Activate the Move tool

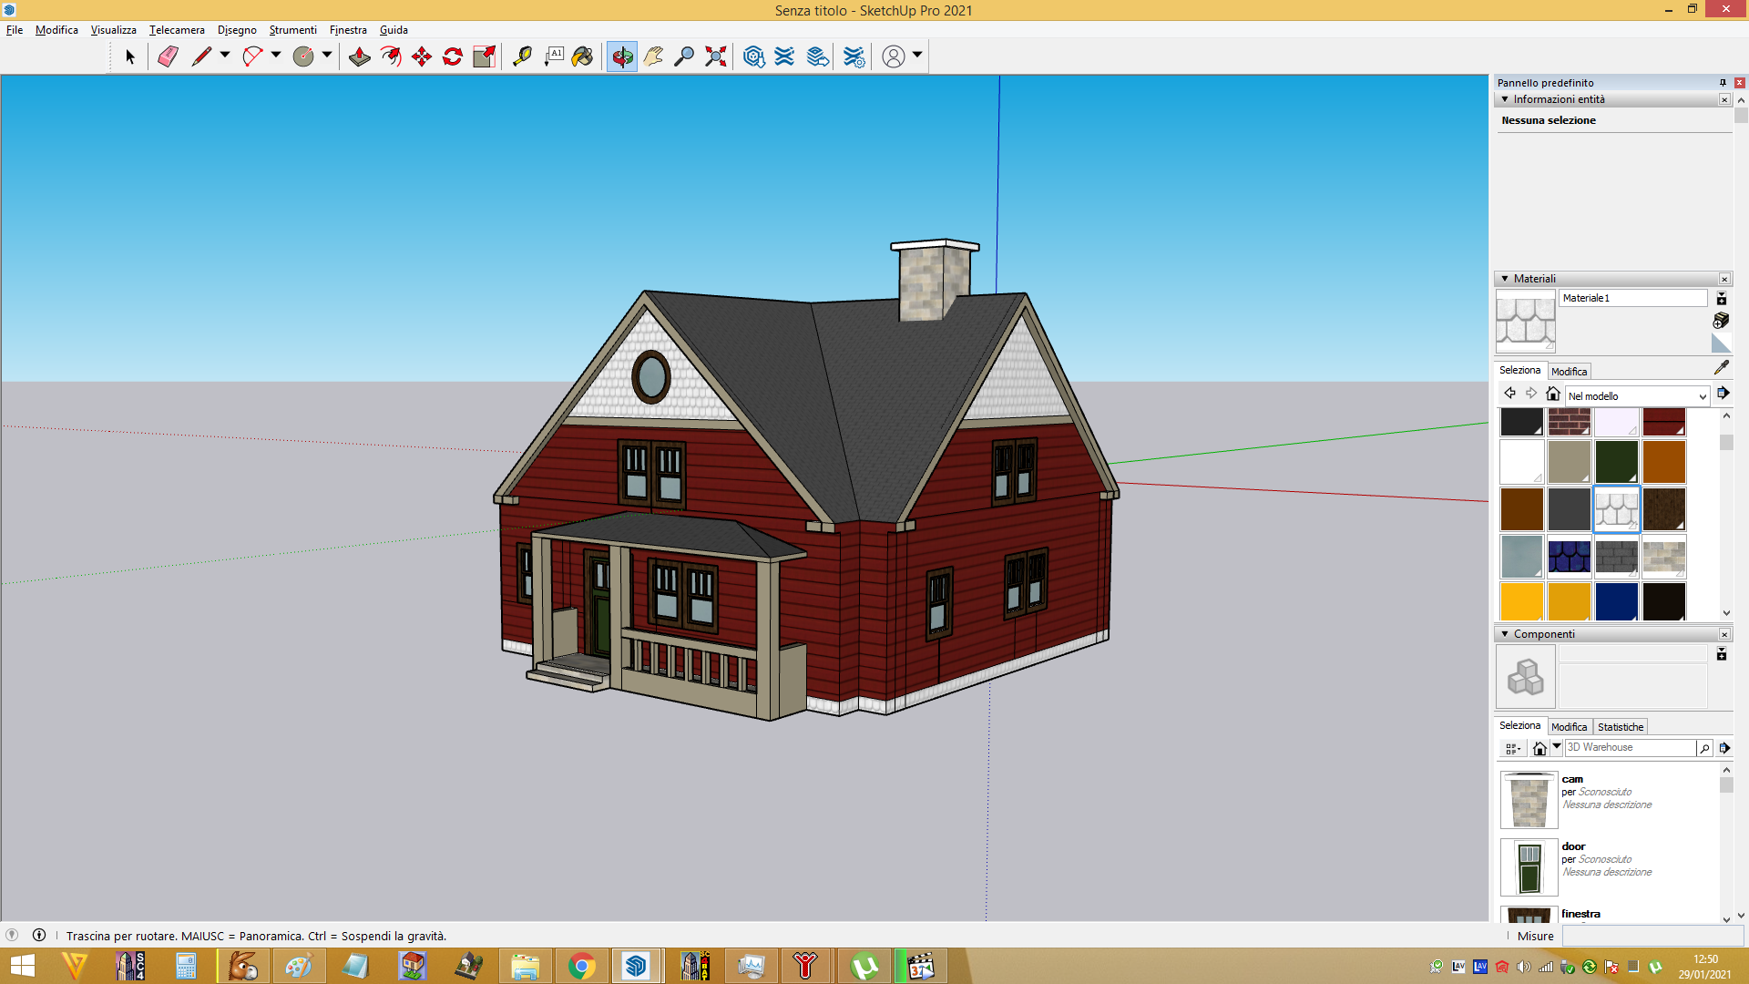click(x=422, y=56)
